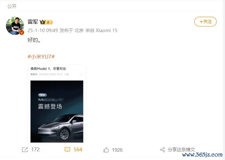Click the crown membership badge beside 雷军
The image size is (225, 160).
coord(46,22)
